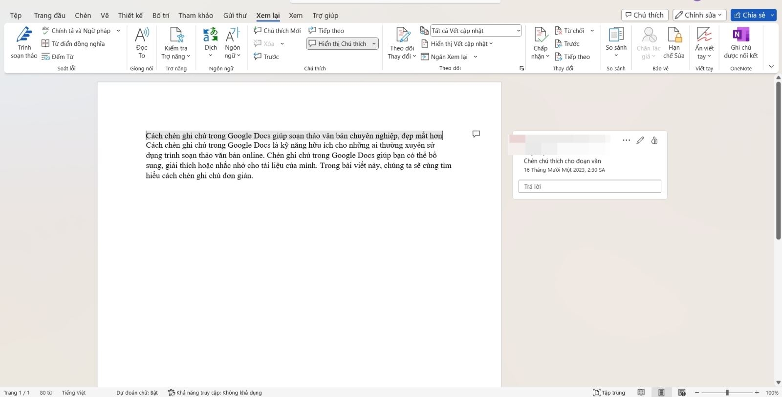
Task: Click zoom in plus button
Action: click(x=757, y=393)
